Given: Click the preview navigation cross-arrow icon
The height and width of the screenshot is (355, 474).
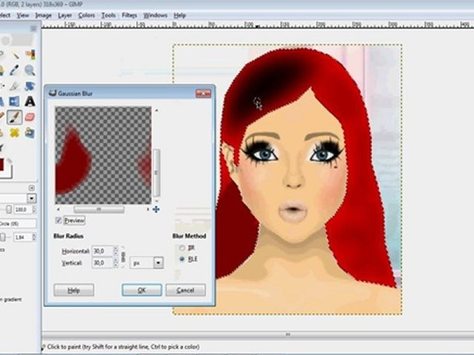Looking at the screenshot, I should coord(156,209).
